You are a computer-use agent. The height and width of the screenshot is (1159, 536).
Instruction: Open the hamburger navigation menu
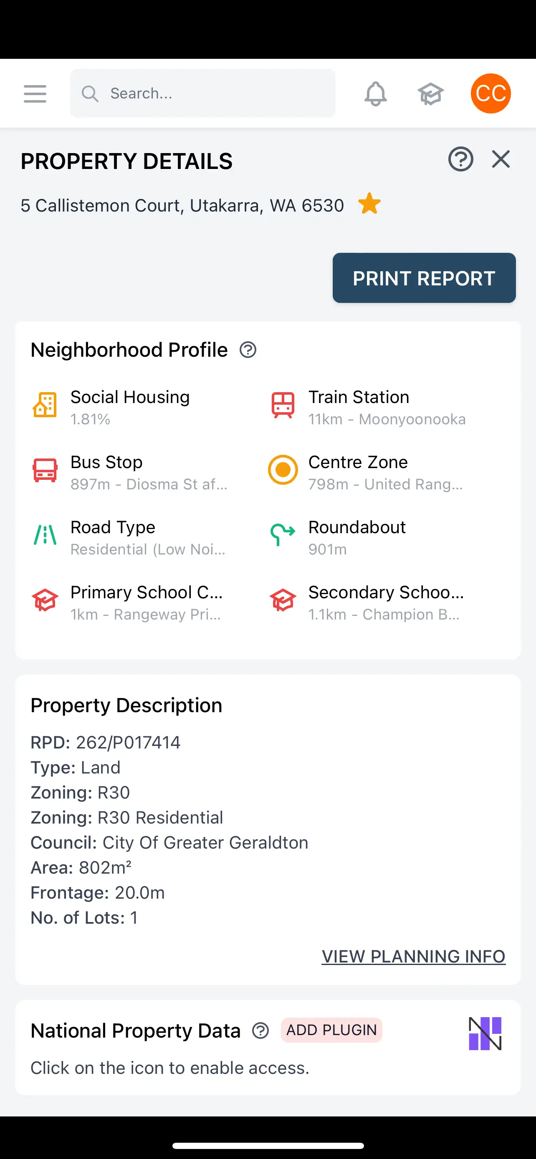click(35, 93)
